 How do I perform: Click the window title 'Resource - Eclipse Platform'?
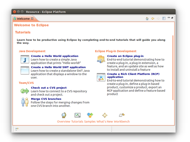[x=46, y=12]
